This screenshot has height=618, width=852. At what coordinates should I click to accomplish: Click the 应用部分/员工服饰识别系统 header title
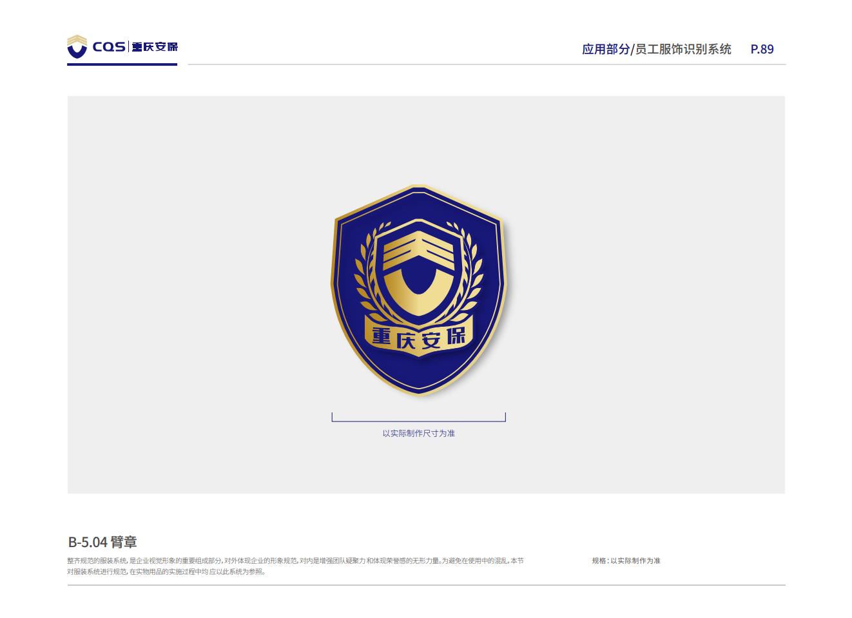tap(656, 49)
